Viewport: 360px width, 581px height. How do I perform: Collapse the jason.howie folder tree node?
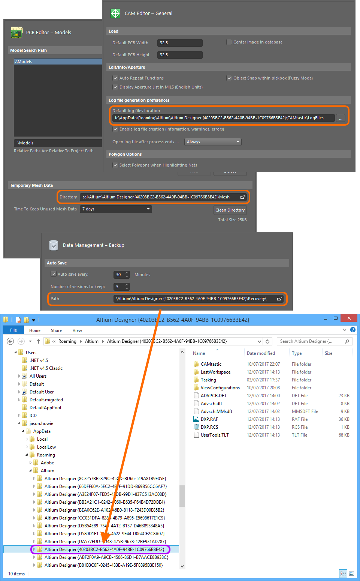pyautogui.click(x=19, y=423)
